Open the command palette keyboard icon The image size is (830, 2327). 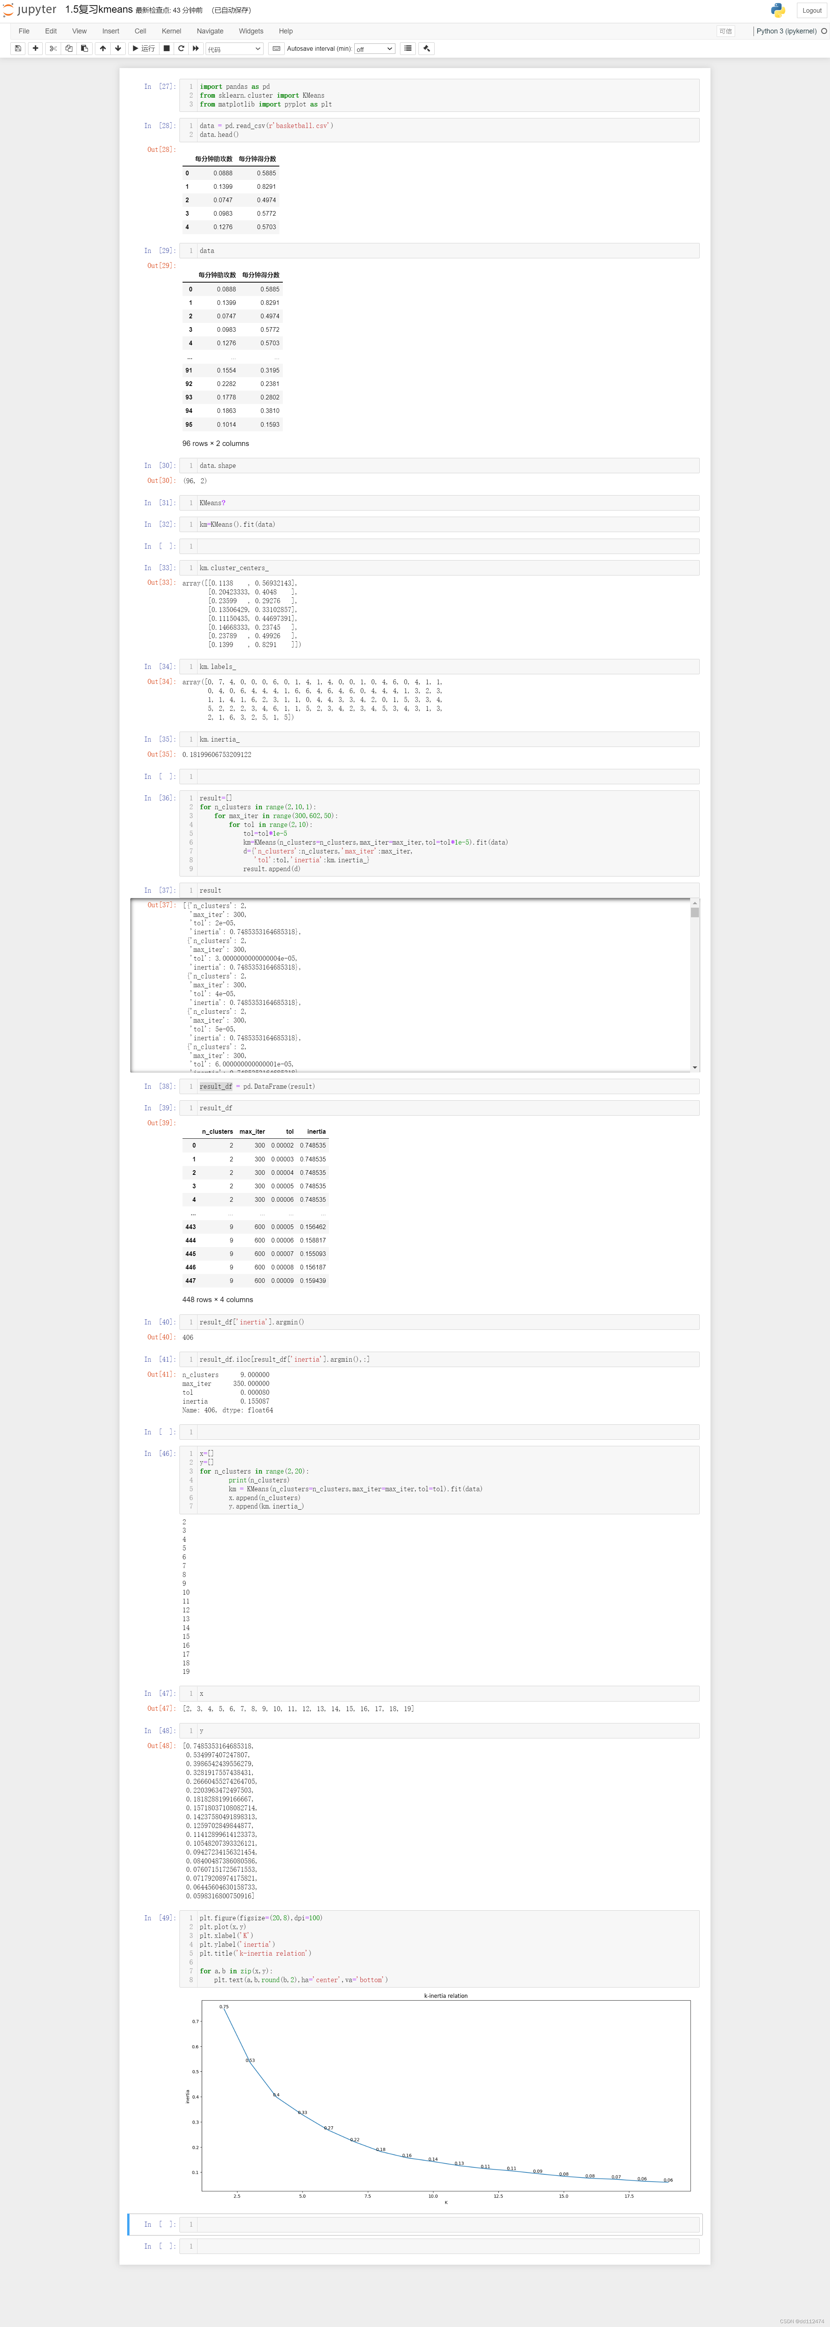[276, 49]
